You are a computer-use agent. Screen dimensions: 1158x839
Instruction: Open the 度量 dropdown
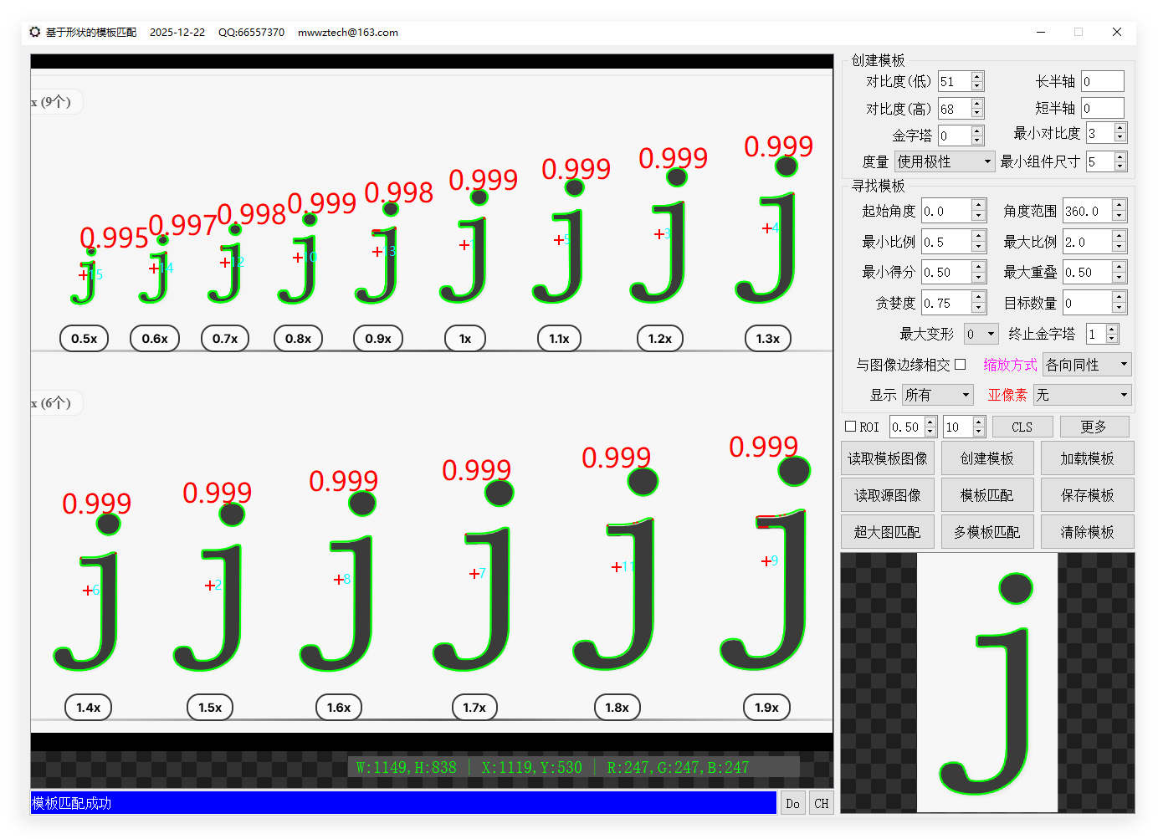(944, 161)
